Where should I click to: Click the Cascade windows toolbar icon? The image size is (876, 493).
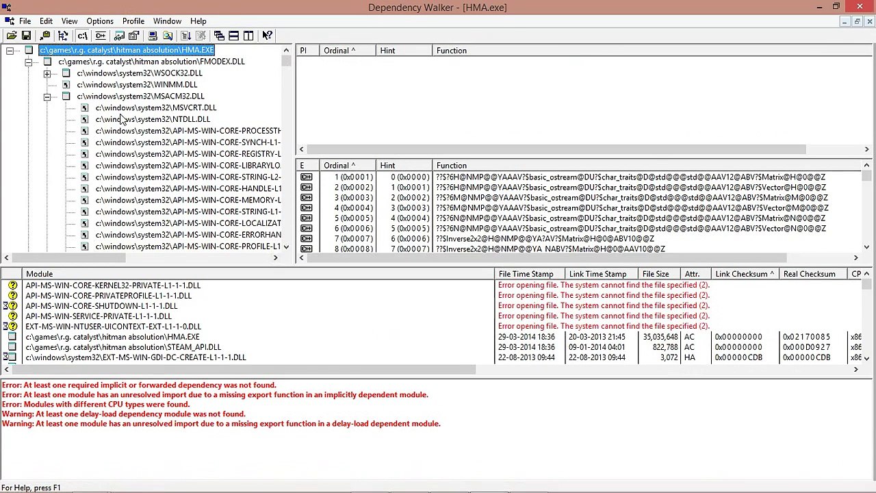tap(219, 36)
